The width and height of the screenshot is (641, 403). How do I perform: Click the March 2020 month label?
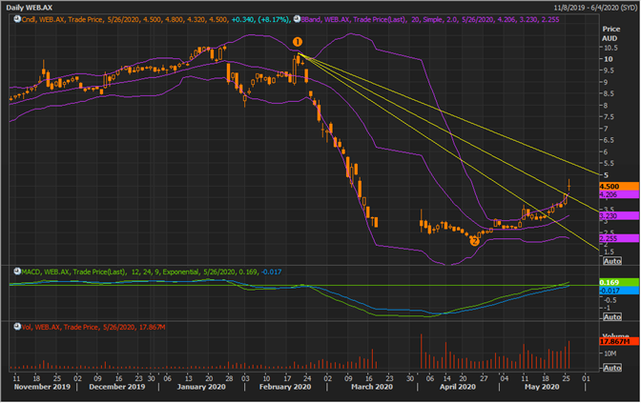pyautogui.click(x=372, y=386)
